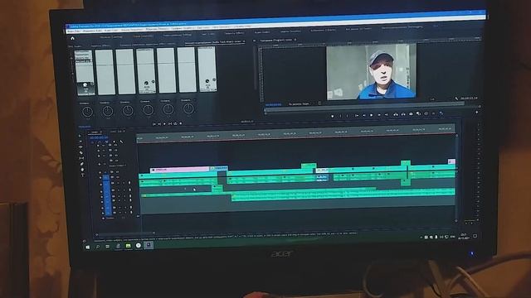Click the Extract button
Screen dimensions: 531x298
pyautogui.click(x=403, y=114)
